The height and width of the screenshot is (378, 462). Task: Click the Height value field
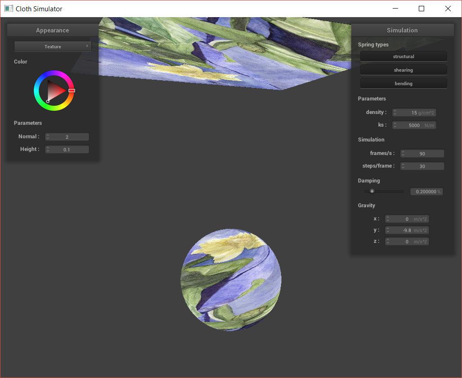pyautogui.click(x=67, y=150)
